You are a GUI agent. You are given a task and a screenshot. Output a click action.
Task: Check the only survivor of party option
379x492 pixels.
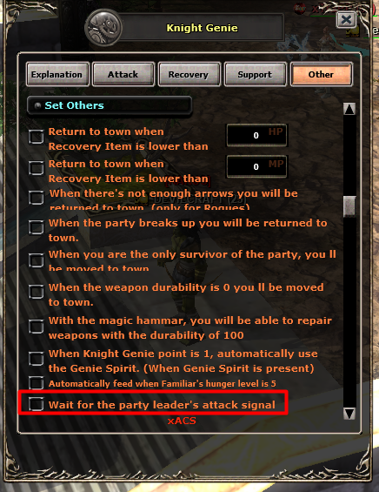click(37, 260)
